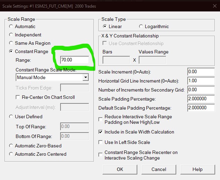Click the Scale Increment input field
The image size is (220, 180).
(x=201, y=72)
